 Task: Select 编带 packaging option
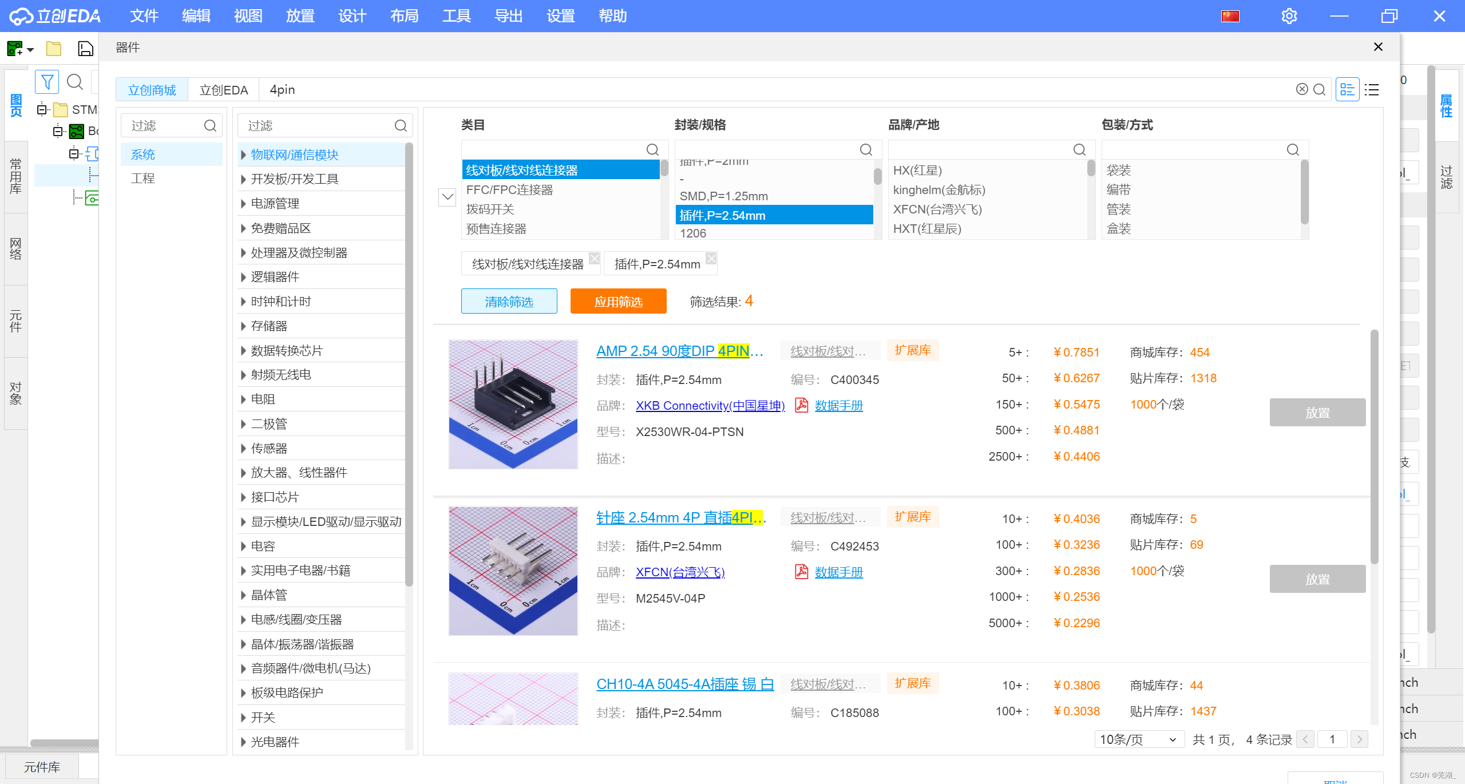coord(1119,189)
